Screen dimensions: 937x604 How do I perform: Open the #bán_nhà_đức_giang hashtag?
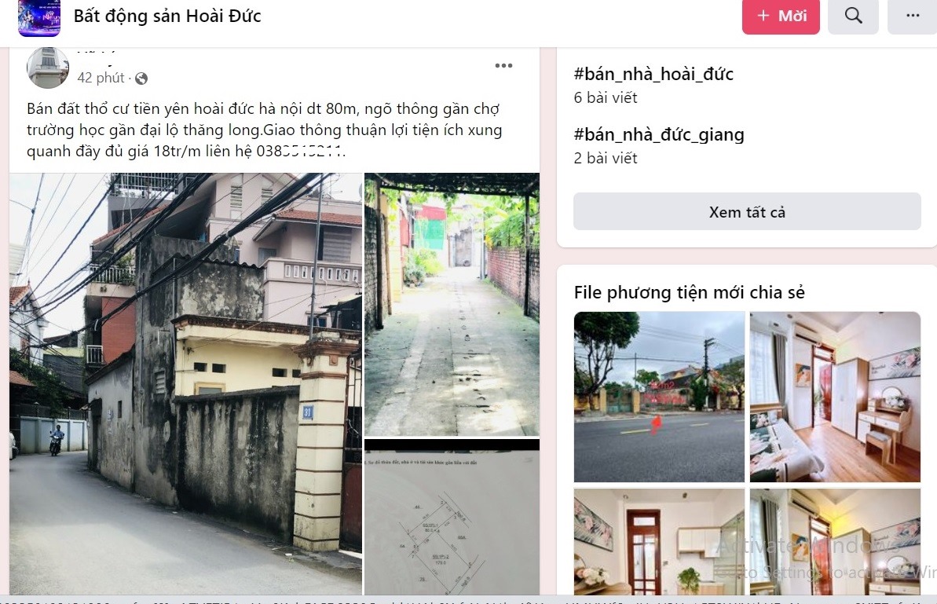(658, 134)
